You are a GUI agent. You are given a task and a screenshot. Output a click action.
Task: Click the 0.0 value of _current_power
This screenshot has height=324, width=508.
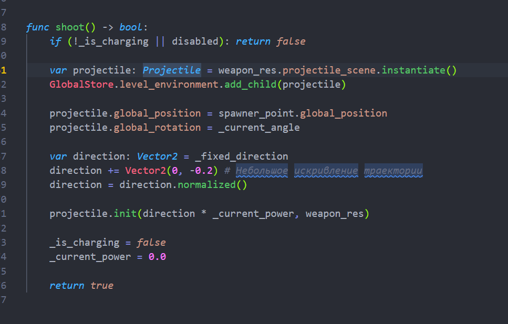pos(157,256)
